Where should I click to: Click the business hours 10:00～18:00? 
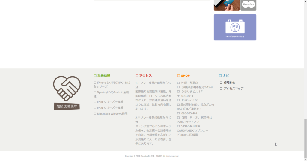tap(190, 100)
